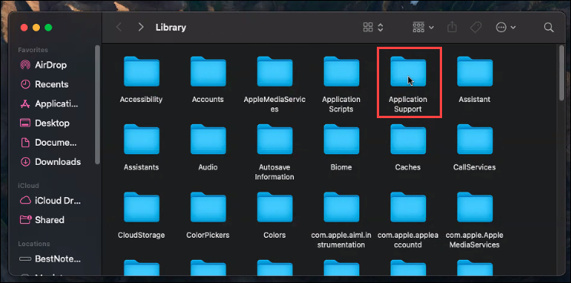
Task: Open the com.apple.appleaccountd folder
Action: coord(408,208)
